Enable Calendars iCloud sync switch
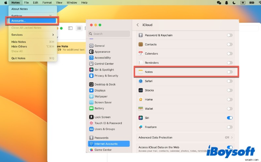This screenshot has height=162, width=261. 230,53
